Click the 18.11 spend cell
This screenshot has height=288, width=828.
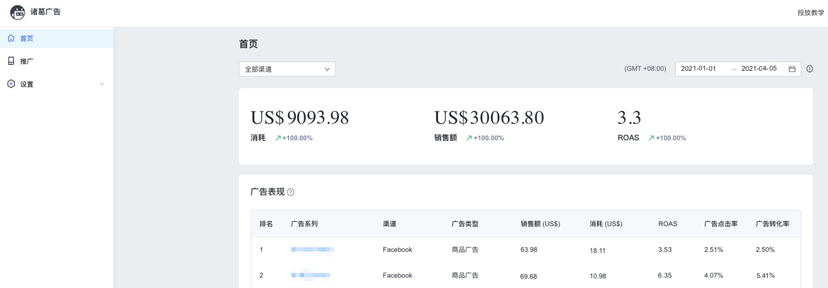coord(598,251)
